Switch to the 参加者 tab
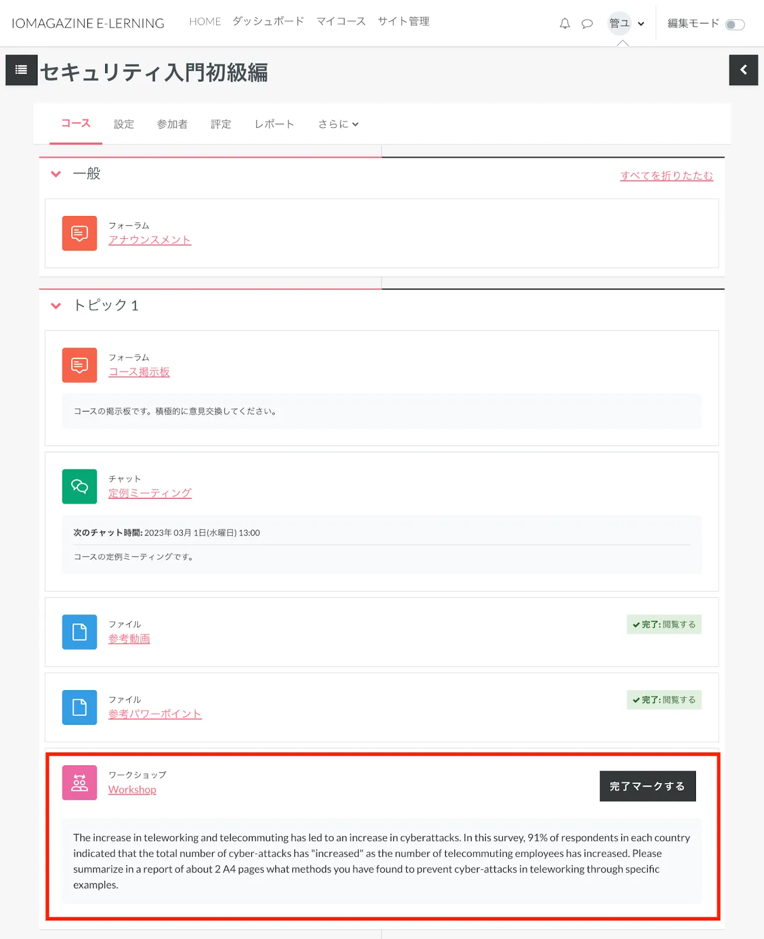Screen dimensions: 764x939 tap(172, 124)
